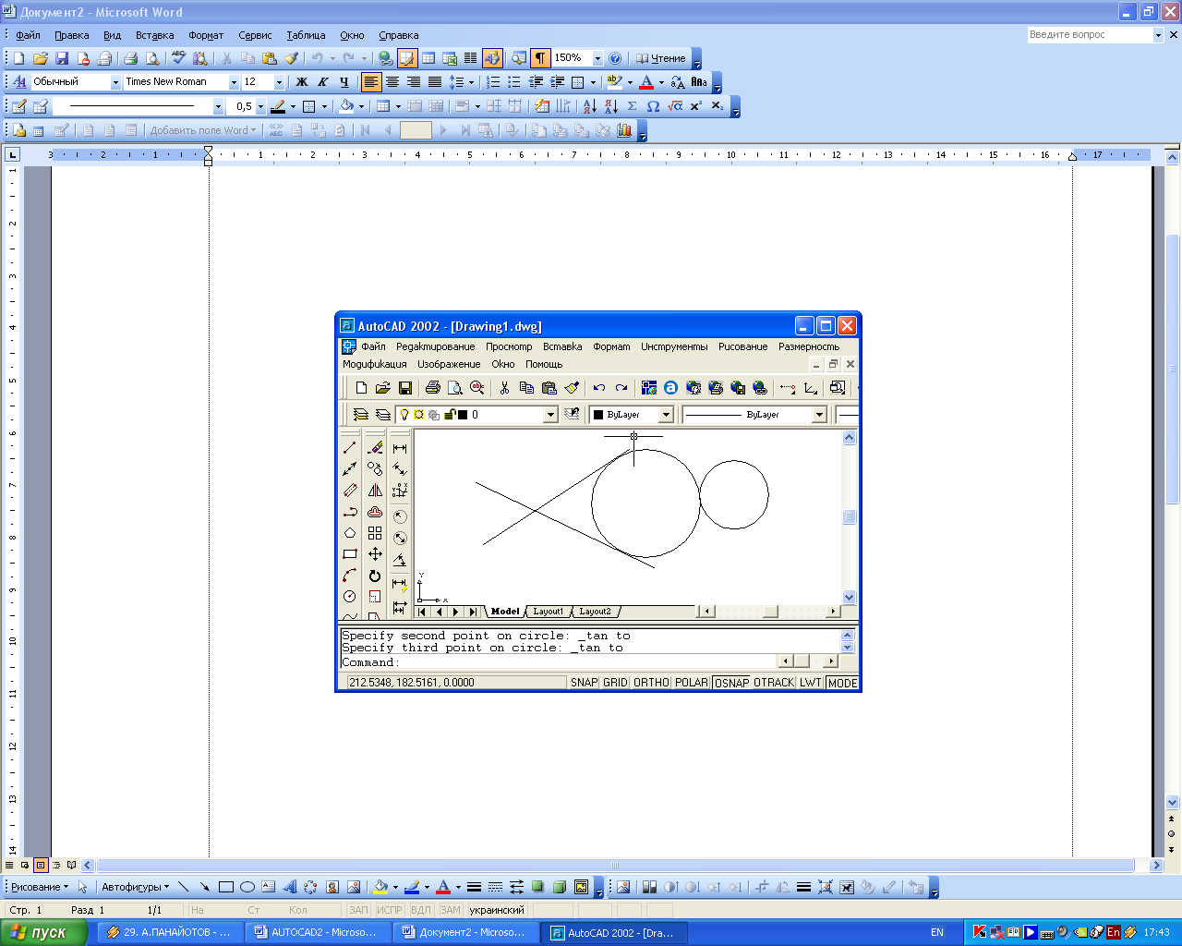Toggle bold Ж formatting

point(301,82)
